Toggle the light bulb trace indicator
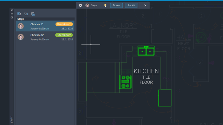The image size is (223, 125). (x=105, y=5)
